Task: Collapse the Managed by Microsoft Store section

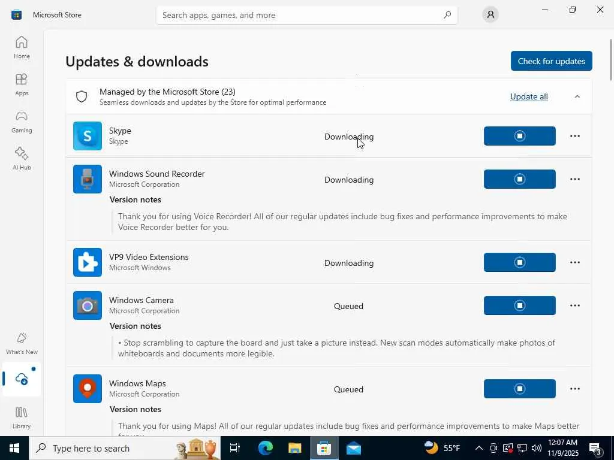Action: coord(577,96)
